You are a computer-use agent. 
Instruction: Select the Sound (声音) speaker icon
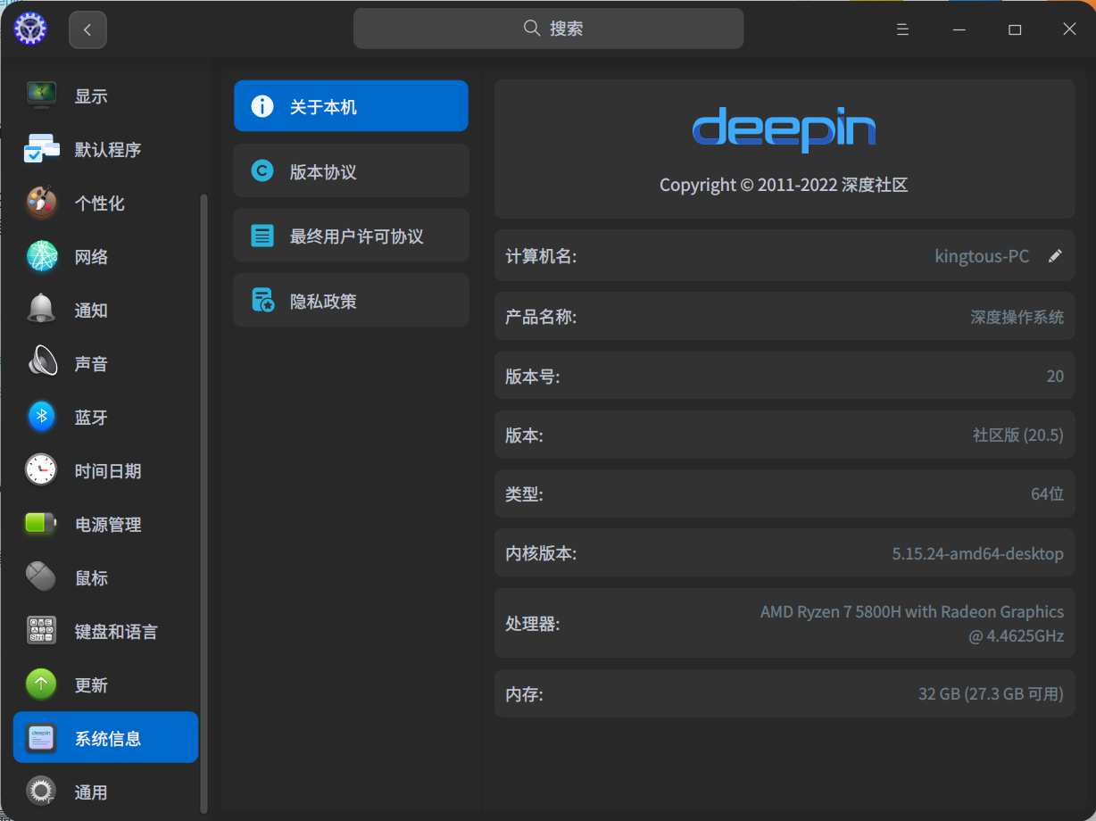point(41,363)
